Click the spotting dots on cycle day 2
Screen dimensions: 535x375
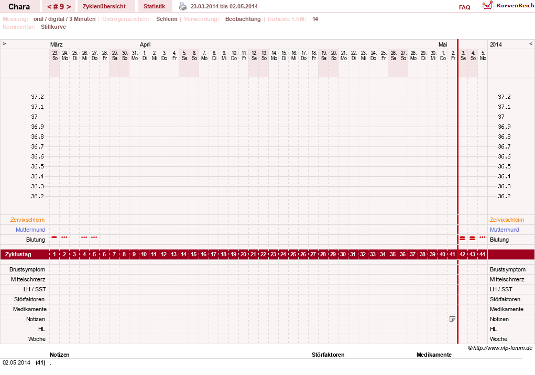pyautogui.click(x=64, y=237)
